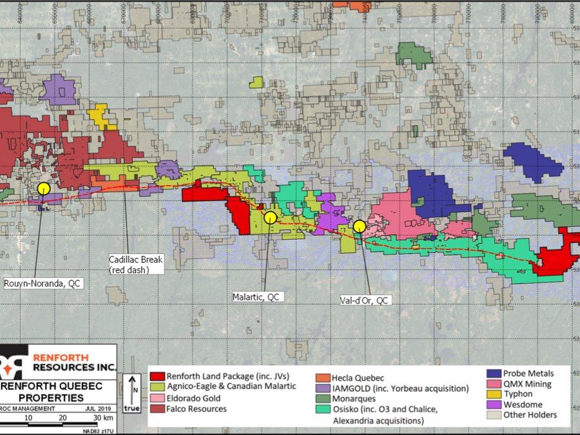Click the green Monarques block near top
The height and width of the screenshot is (435, 580).
coord(413,55)
